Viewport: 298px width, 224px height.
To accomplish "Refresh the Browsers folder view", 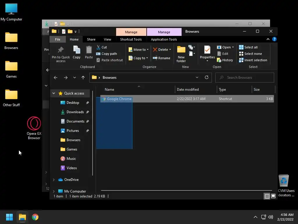I will click(207, 77).
